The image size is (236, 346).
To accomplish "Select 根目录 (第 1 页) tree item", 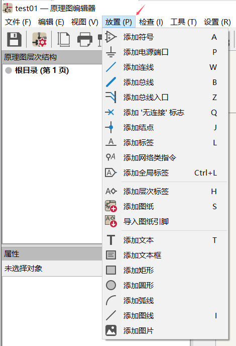I will (42, 70).
